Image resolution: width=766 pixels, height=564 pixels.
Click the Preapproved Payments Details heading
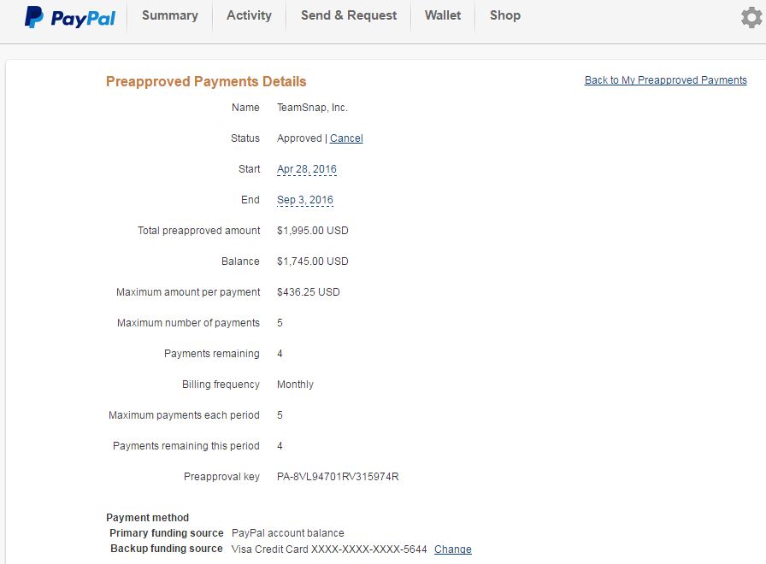(x=206, y=81)
